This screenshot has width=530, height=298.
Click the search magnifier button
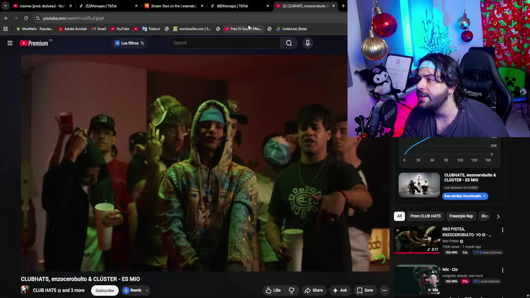tap(289, 43)
